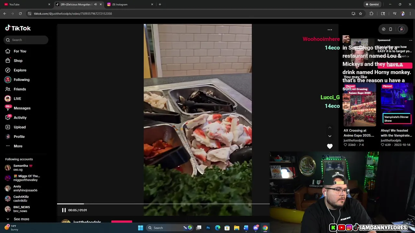Screen dimensions: 415x233
Task: Click the URL address bar
Action: tap(188, 14)
